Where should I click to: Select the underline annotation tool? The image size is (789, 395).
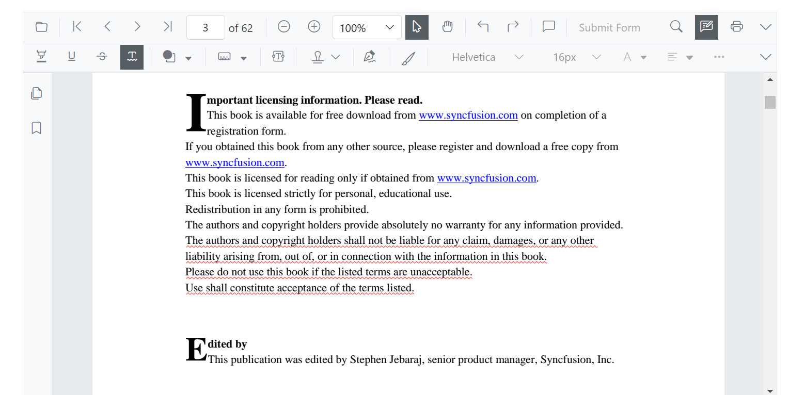tap(72, 57)
